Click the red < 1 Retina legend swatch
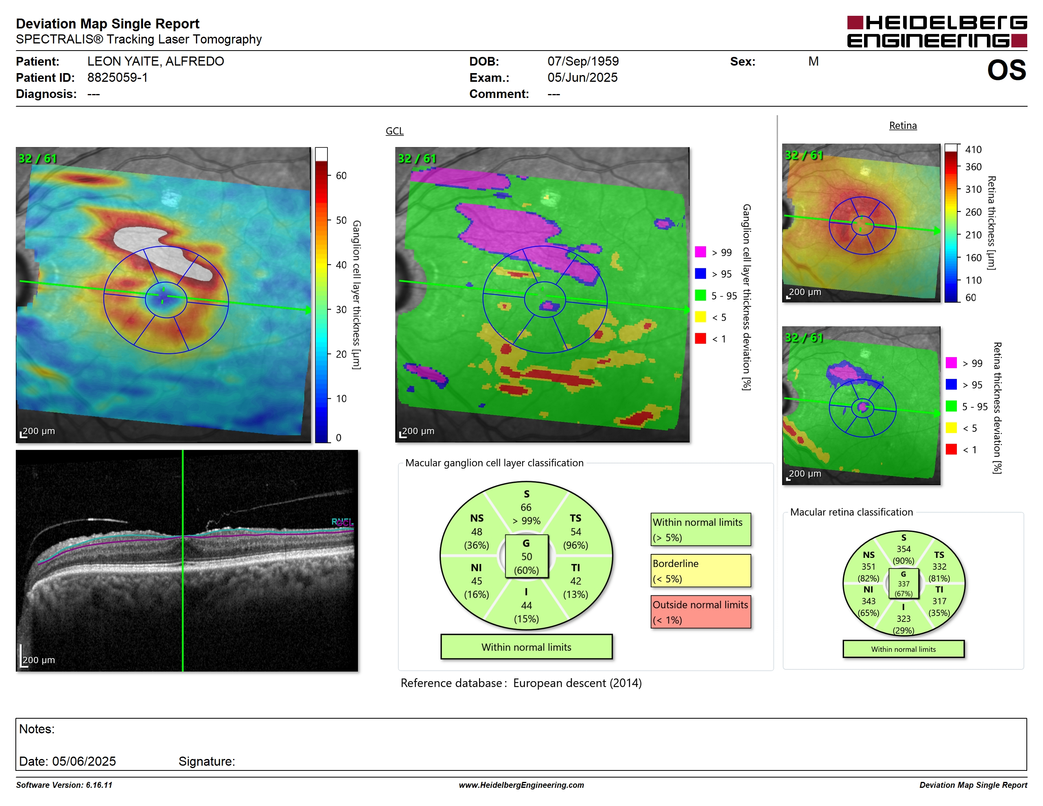Screen dimensions: 1043x806 [951, 449]
